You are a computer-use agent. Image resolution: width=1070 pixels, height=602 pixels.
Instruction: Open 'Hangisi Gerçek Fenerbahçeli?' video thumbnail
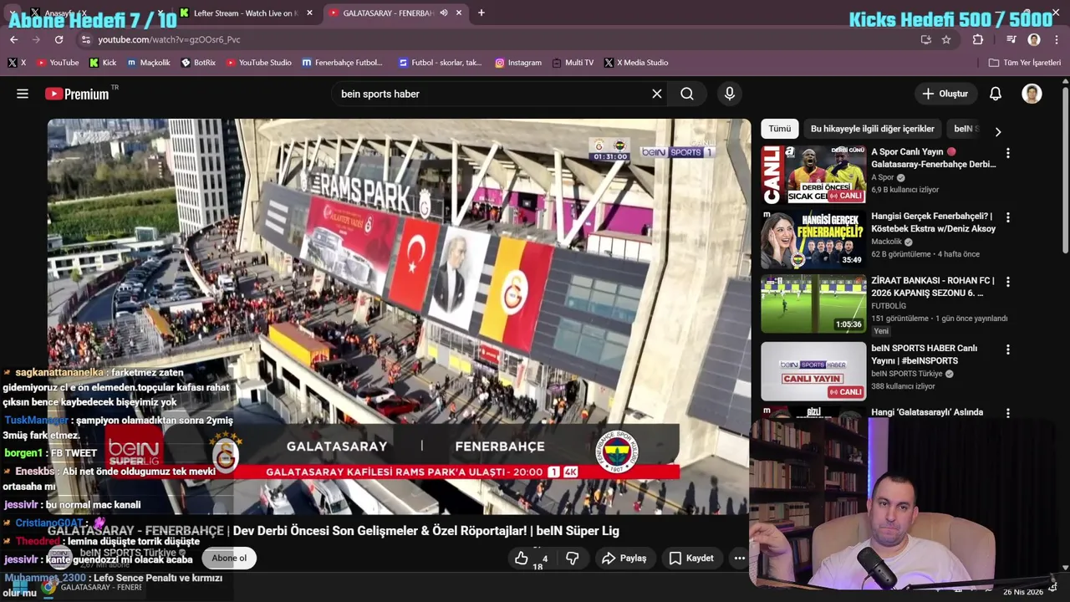(x=813, y=239)
